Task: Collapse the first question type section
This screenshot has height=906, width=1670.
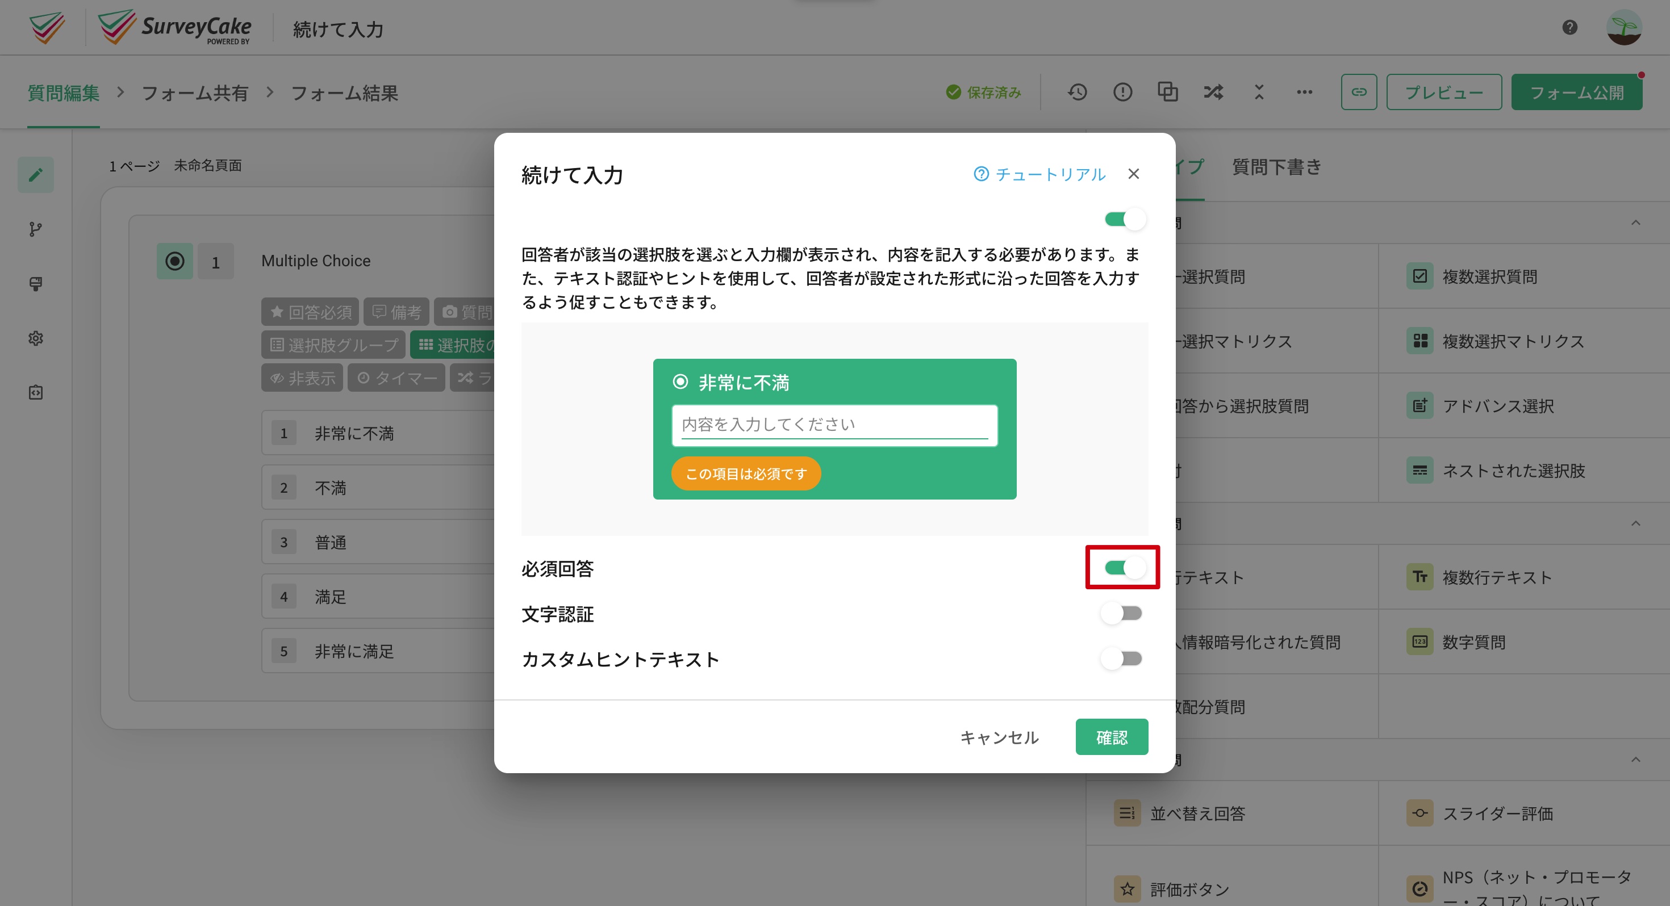Action: [x=1635, y=223]
